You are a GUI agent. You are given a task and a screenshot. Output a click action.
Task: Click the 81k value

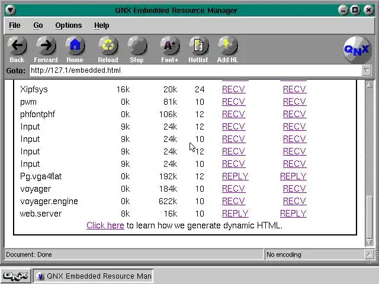click(170, 102)
